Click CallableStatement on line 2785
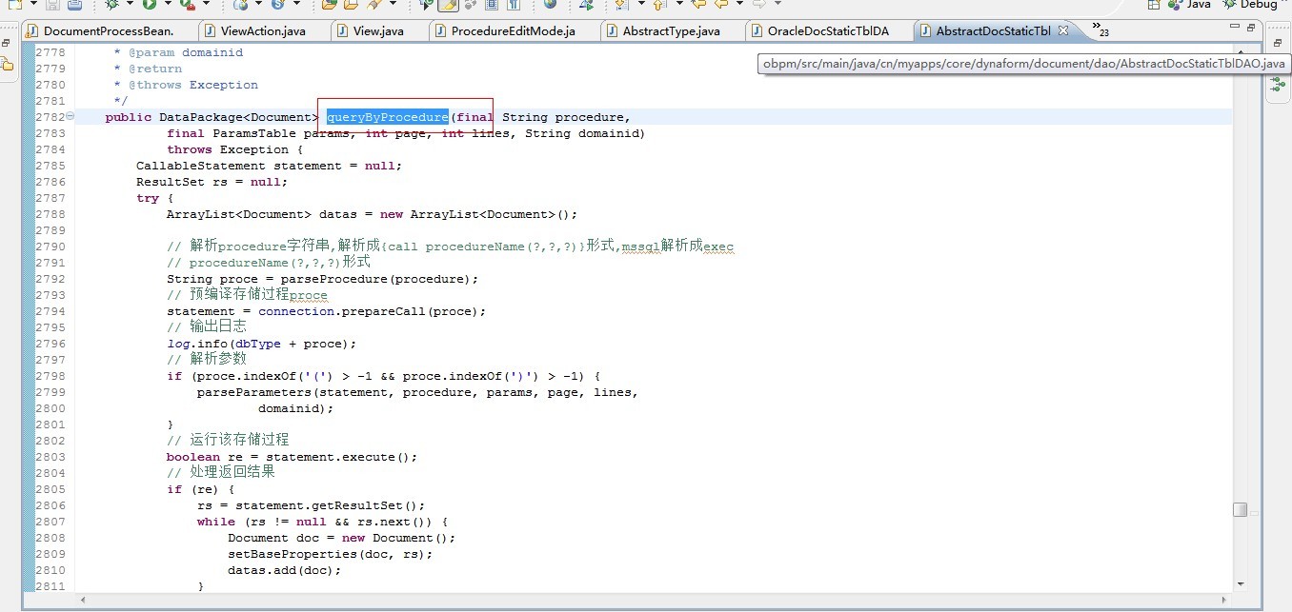 tap(201, 166)
